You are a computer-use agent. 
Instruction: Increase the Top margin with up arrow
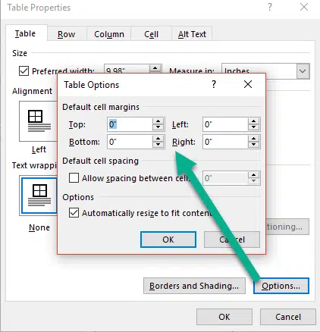click(x=158, y=121)
